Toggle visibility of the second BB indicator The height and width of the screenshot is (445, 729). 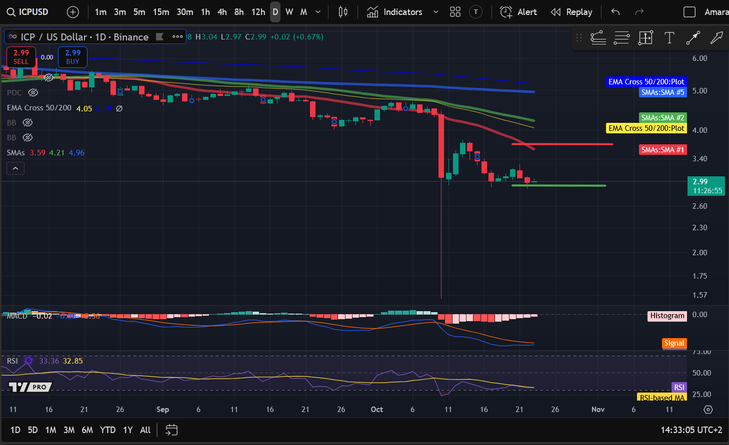pos(28,138)
